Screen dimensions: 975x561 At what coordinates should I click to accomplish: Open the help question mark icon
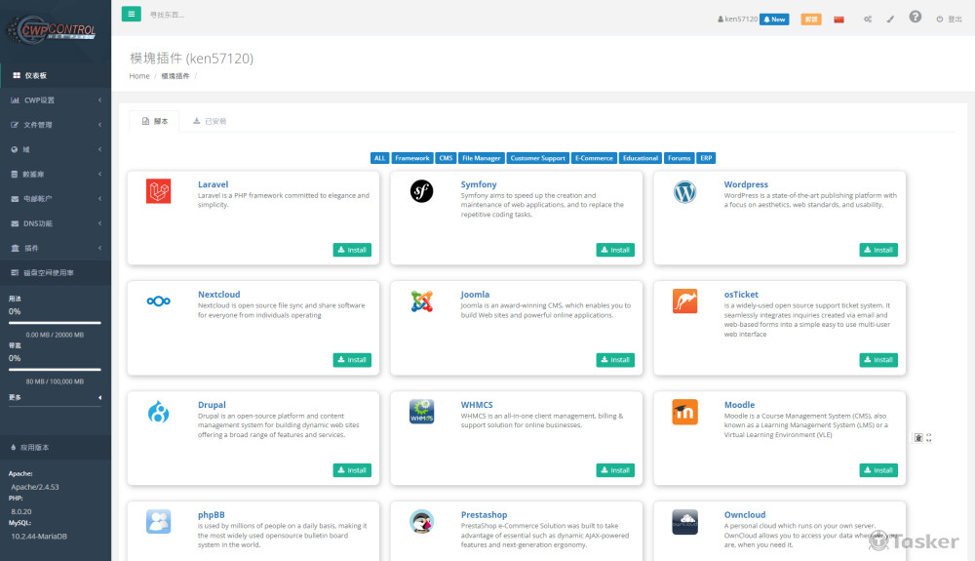point(915,18)
